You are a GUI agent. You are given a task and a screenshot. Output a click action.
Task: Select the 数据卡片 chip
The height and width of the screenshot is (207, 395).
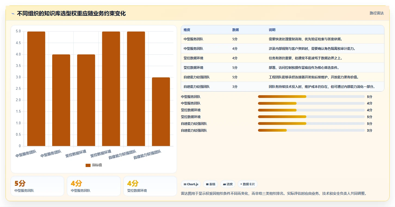pos(248,184)
